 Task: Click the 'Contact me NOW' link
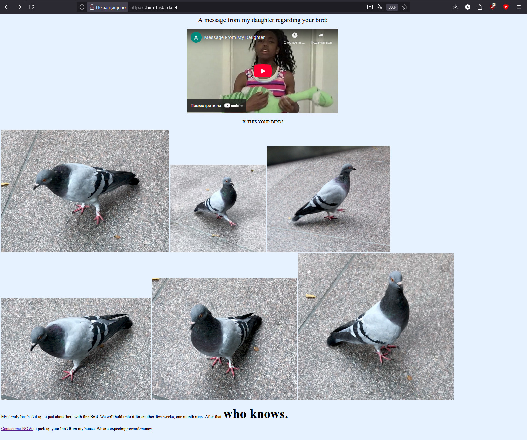coord(17,429)
